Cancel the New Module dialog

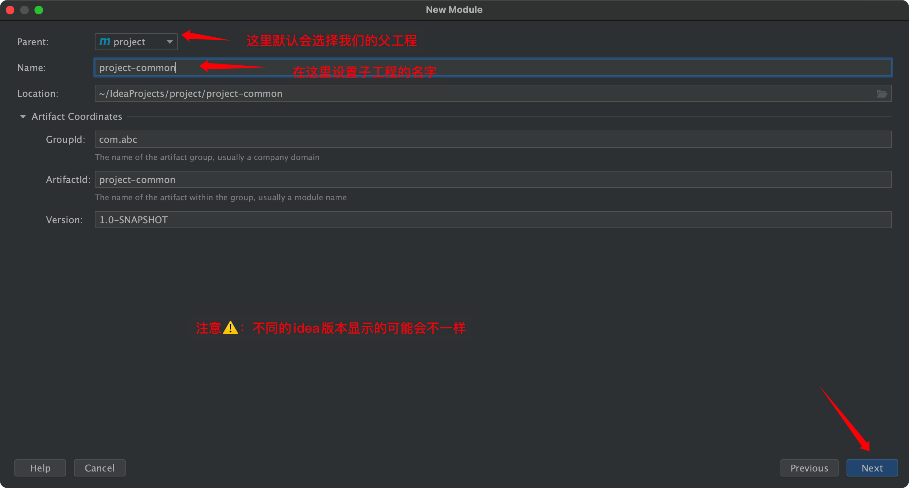(99, 468)
